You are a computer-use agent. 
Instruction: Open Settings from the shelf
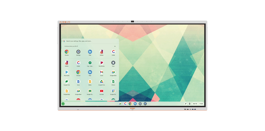[x=140, y=104]
